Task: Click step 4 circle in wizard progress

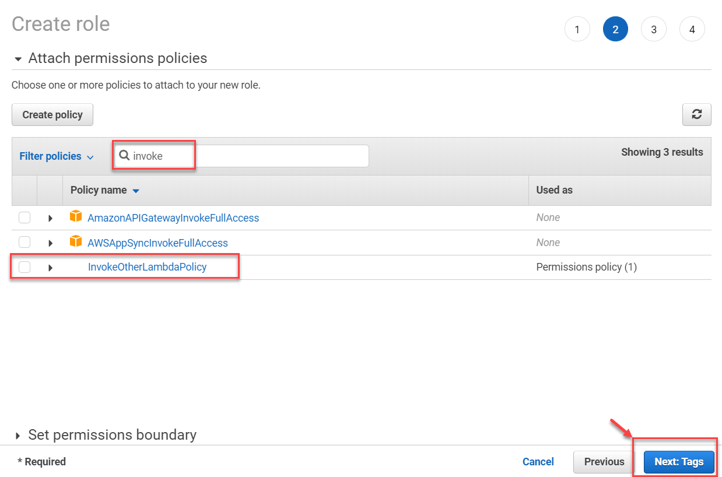Action: coord(692,29)
